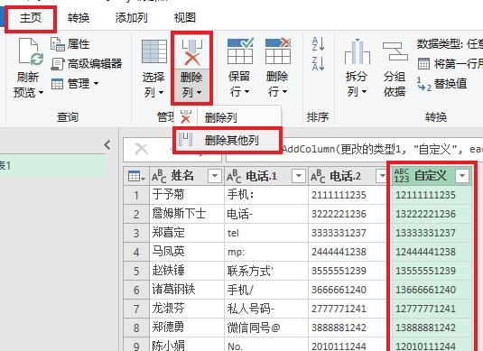Select the cell mp:
This screenshot has width=483, height=351.
click(266, 252)
